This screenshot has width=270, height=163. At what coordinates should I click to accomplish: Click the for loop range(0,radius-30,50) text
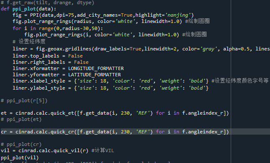[x=69, y=28]
